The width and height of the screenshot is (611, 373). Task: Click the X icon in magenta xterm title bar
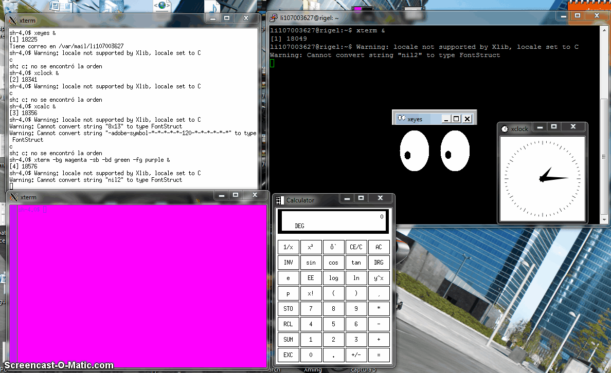tap(14, 197)
